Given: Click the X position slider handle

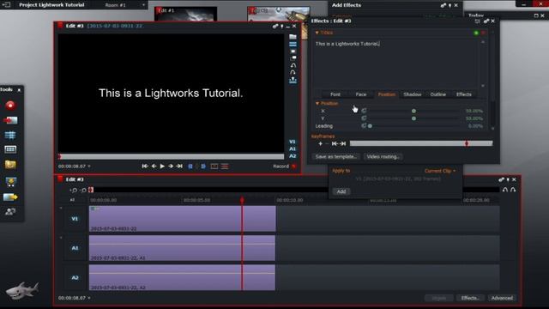Looking at the screenshot, I should pyautogui.click(x=413, y=111).
